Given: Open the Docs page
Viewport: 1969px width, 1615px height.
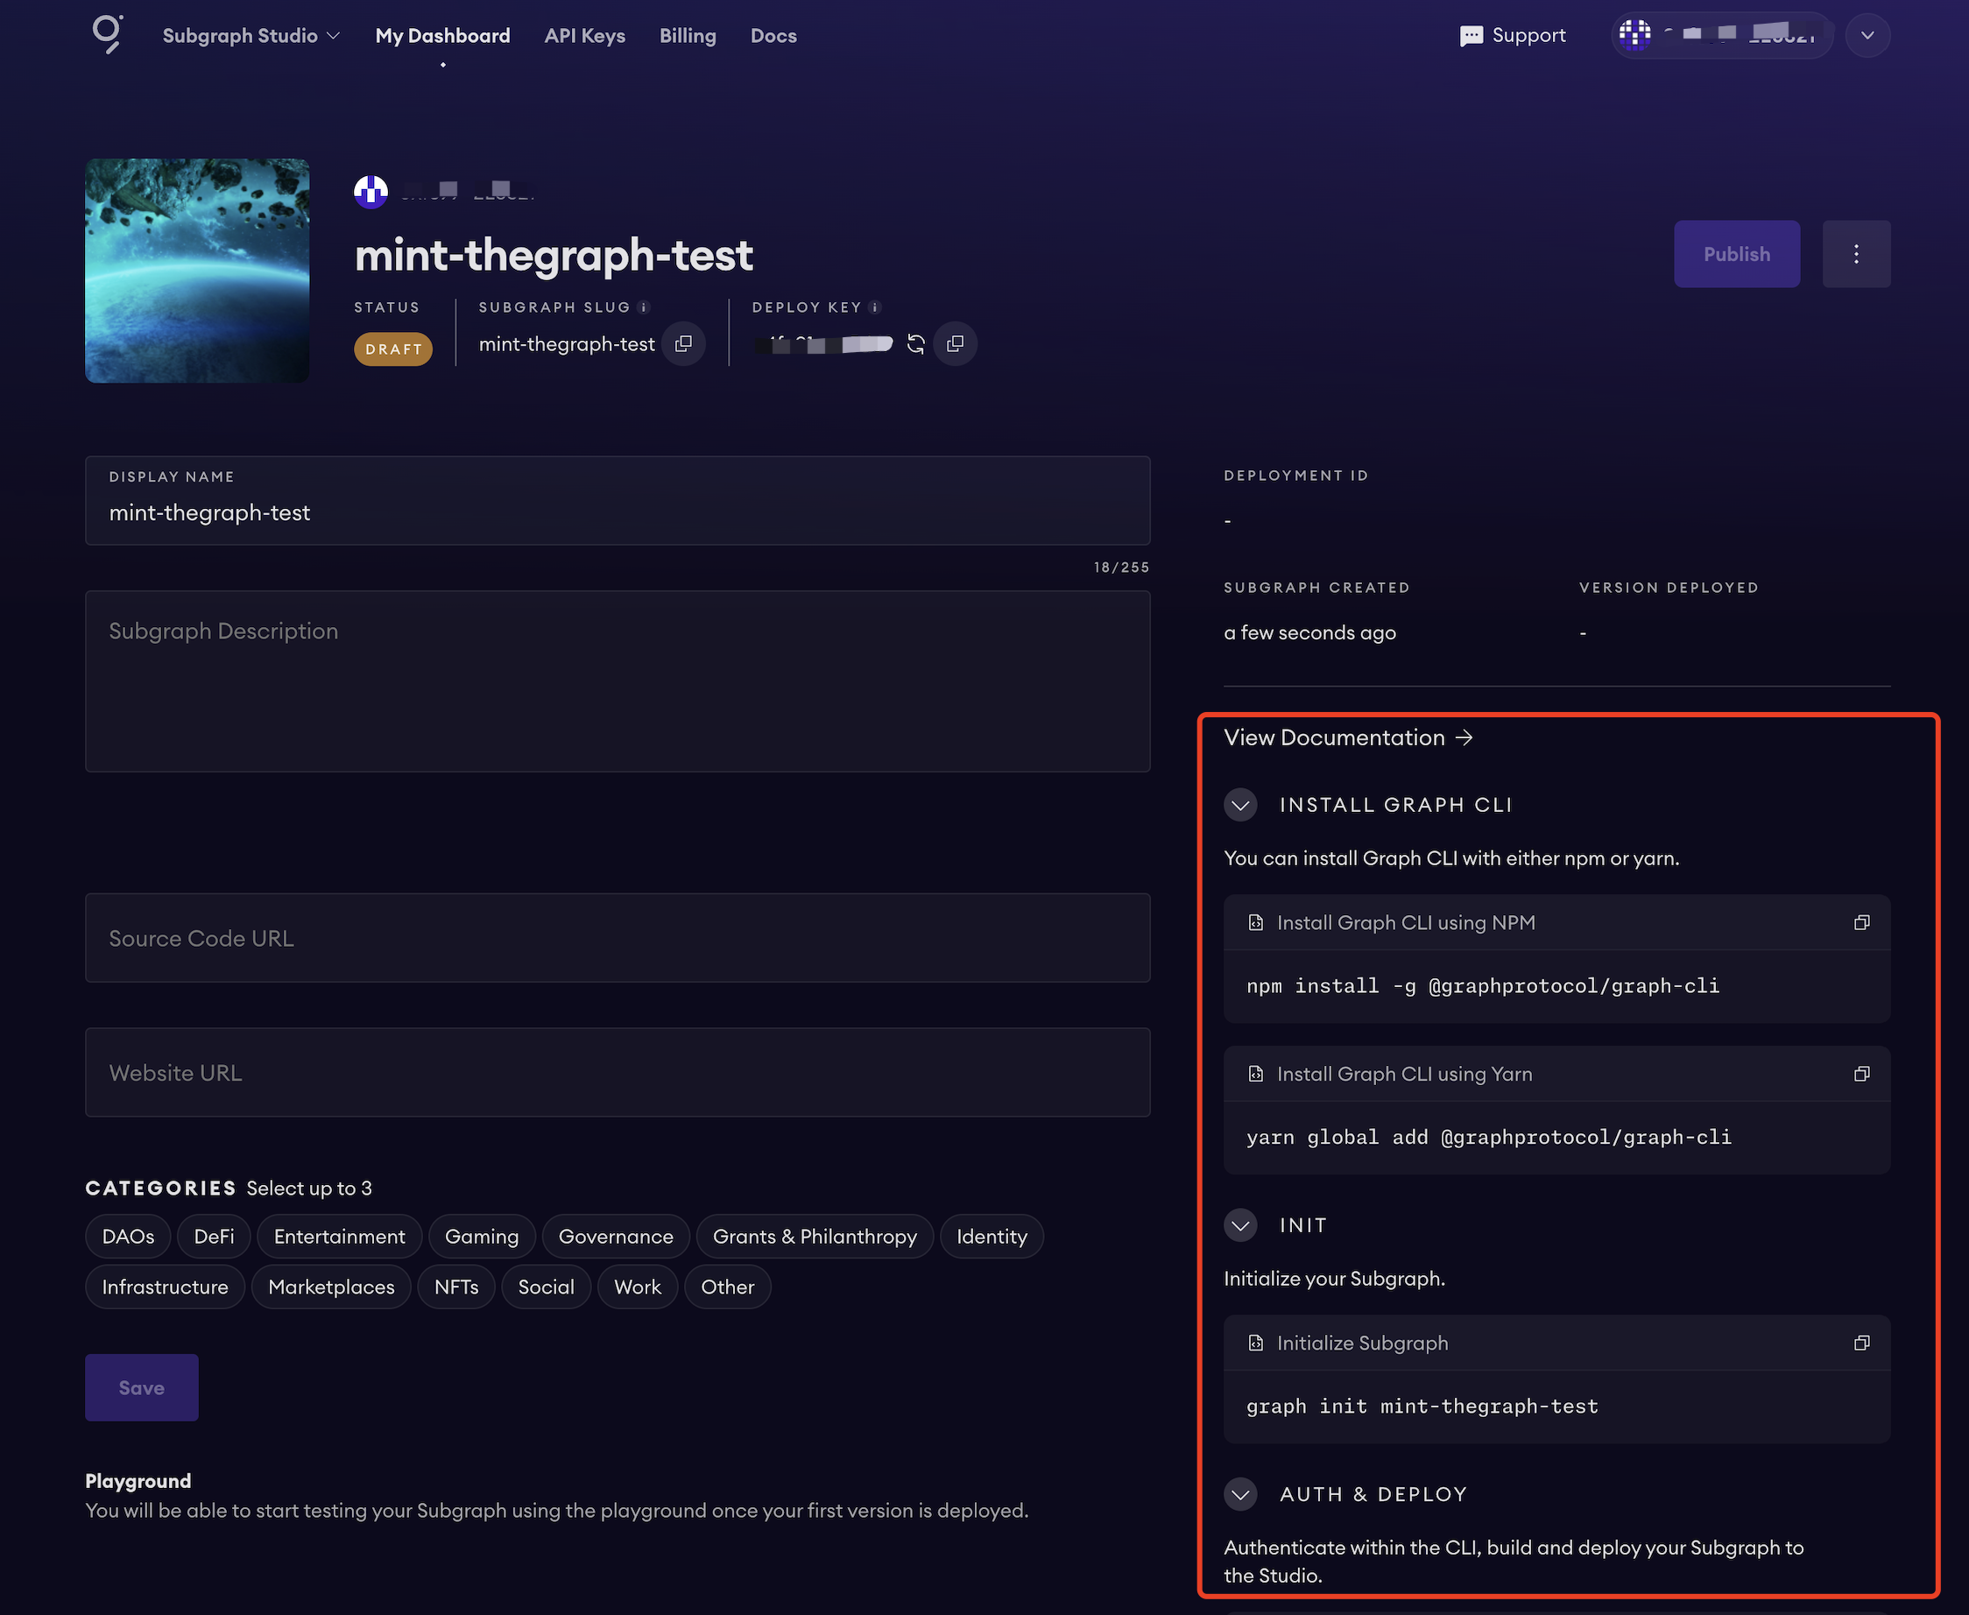Looking at the screenshot, I should 773,35.
